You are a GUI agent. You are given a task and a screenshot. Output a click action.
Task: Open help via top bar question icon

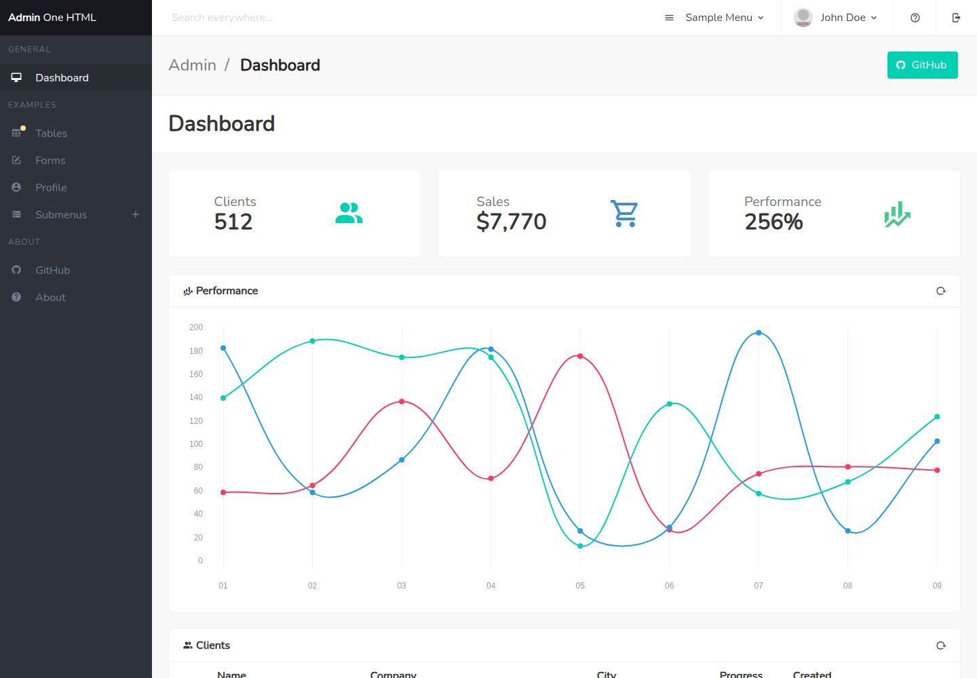coord(915,18)
